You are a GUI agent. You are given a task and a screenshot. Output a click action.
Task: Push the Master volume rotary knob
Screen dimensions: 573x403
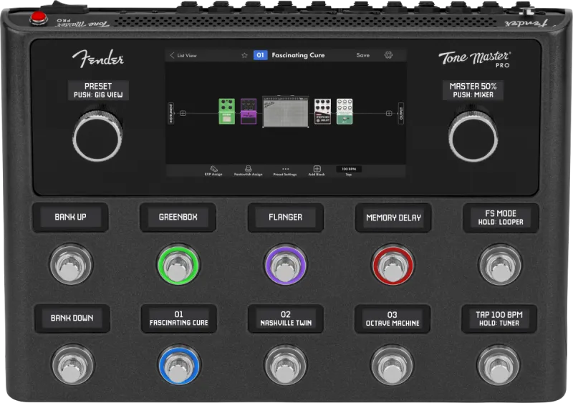pos(473,137)
